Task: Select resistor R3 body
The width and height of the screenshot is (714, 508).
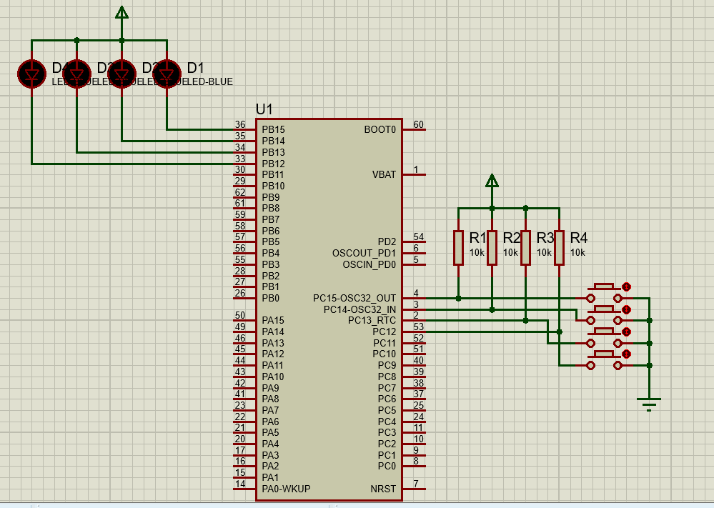Action: [x=525, y=248]
